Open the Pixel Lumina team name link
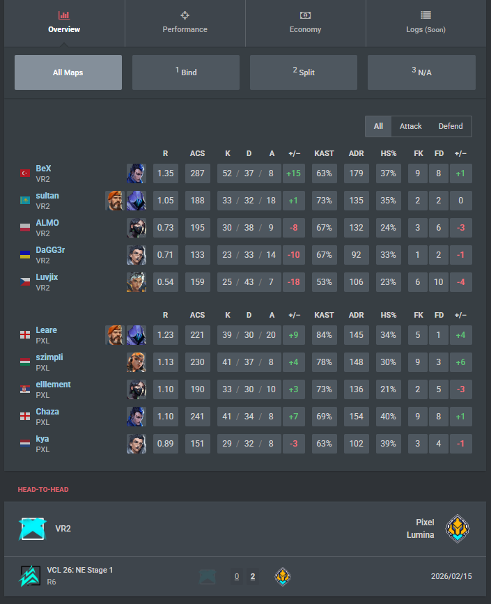This screenshot has width=491, height=604. coord(420,529)
